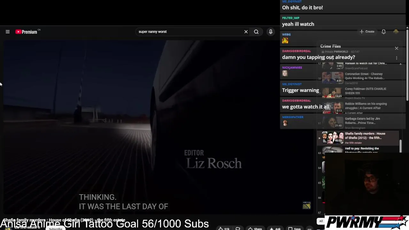The height and width of the screenshot is (230, 409).
Task: Like the video with thumbs up 51k
Action: (224, 228)
